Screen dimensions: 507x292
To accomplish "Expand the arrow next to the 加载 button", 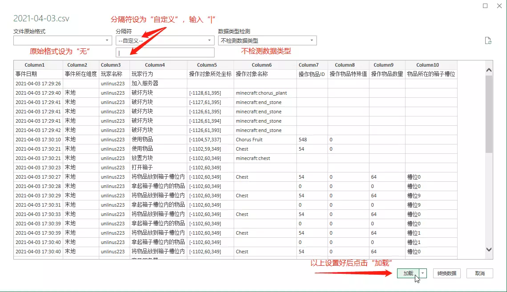I will pyautogui.click(x=422, y=273).
